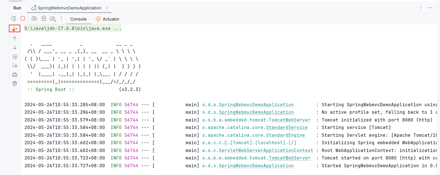Viewport: 440px width, 175px height.
Task: Click the StandardEngine class link
Action: point(285,135)
